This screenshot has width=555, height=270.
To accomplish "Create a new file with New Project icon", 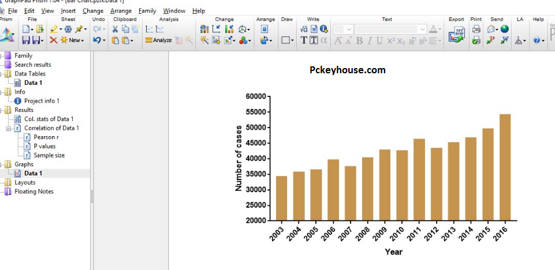I will 26,29.
